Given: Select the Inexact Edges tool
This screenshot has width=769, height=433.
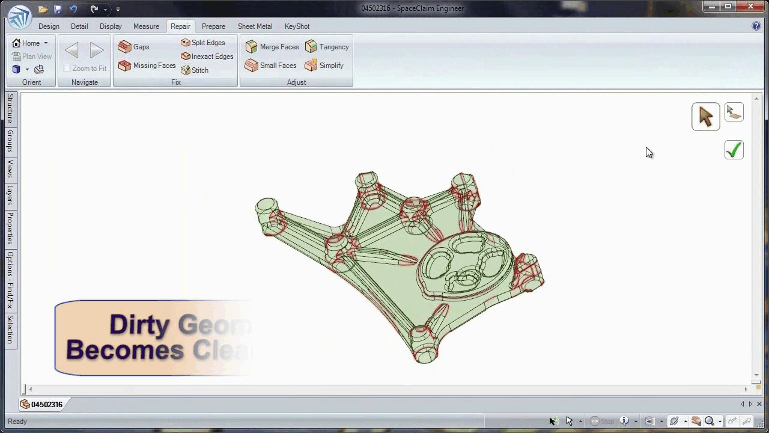Looking at the screenshot, I should point(207,57).
